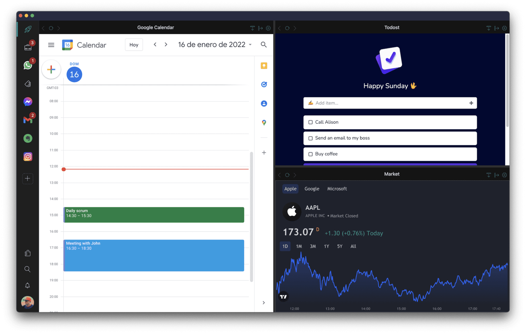Go to next day with the forward chevron

point(166,44)
